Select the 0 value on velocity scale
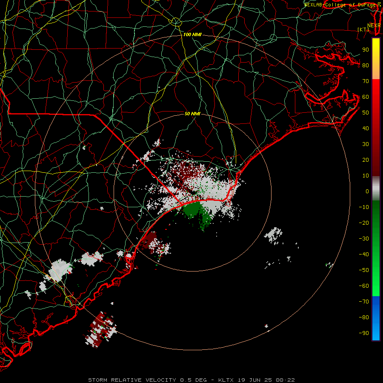The image size is (383, 383). [x=367, y=191]
